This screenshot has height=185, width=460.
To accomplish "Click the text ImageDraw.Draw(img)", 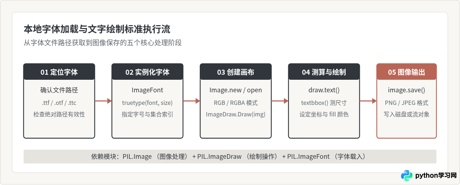I will click(x=236, y=115).
